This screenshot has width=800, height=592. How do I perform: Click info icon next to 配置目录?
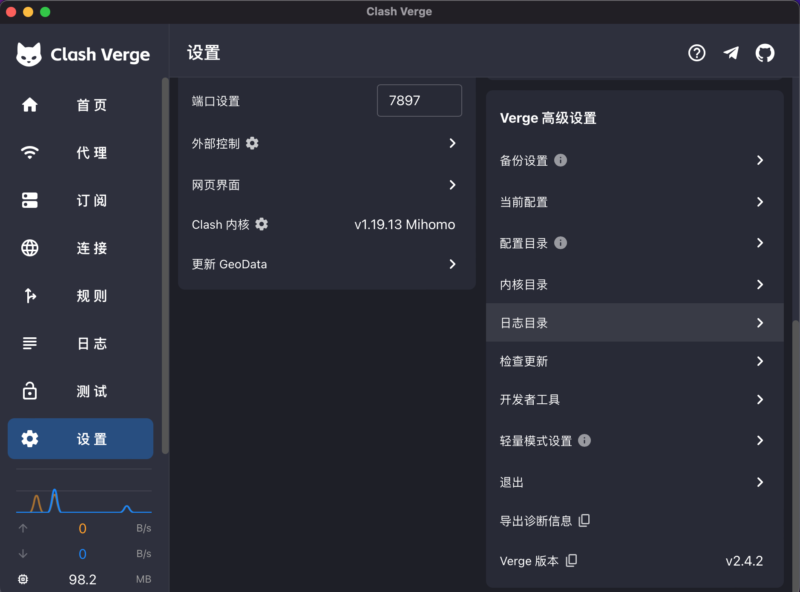561,243
